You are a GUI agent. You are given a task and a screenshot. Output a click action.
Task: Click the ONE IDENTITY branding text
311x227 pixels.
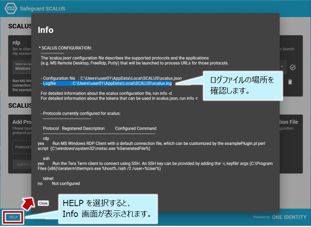pyautogui.click(x=289, y=217)
